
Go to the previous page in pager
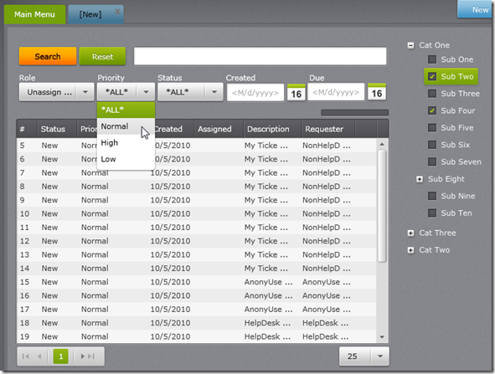pos(39,356)
